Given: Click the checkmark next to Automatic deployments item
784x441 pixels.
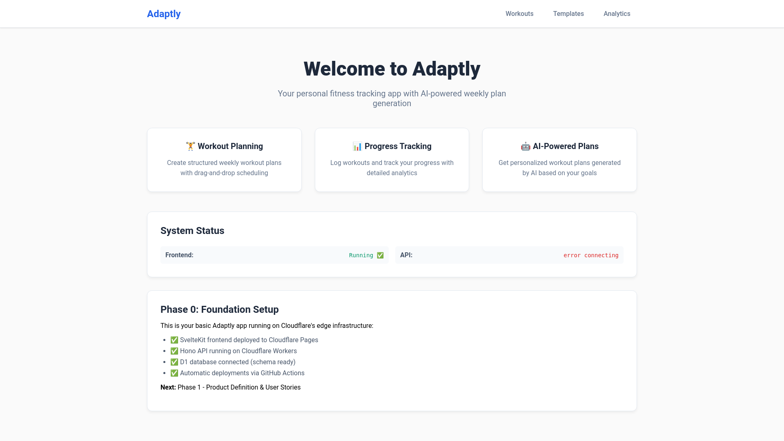Looking at the screenshot, I should click(x=174, y=373).
